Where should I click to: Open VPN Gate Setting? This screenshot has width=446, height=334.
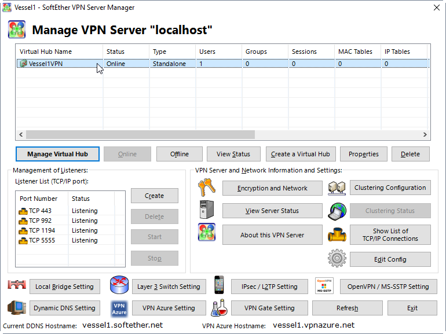pos(269,308)
